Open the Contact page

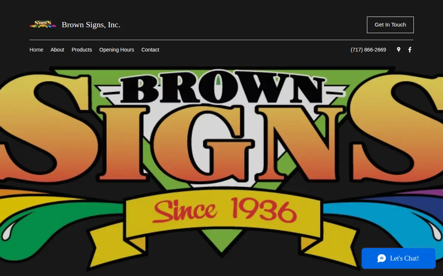click(150, 50)
